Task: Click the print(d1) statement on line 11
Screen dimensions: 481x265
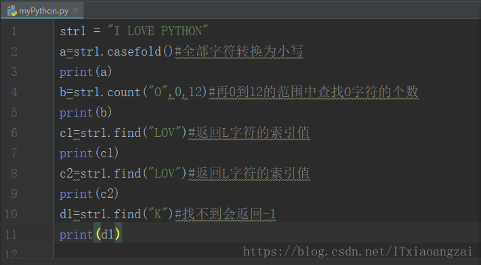Action: tap(91, 235)
